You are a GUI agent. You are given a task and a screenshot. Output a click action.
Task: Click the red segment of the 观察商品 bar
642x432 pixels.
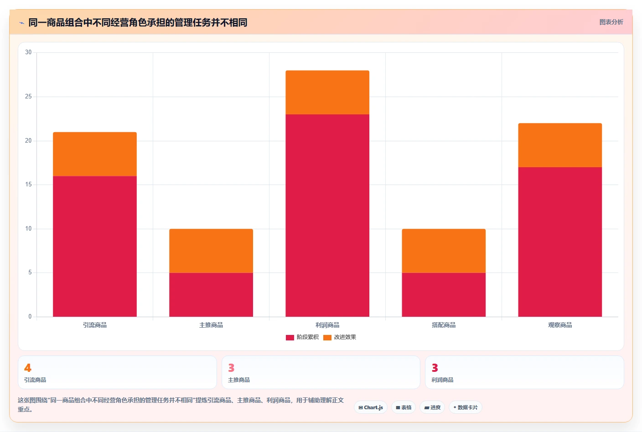click(x=560, y=242)
